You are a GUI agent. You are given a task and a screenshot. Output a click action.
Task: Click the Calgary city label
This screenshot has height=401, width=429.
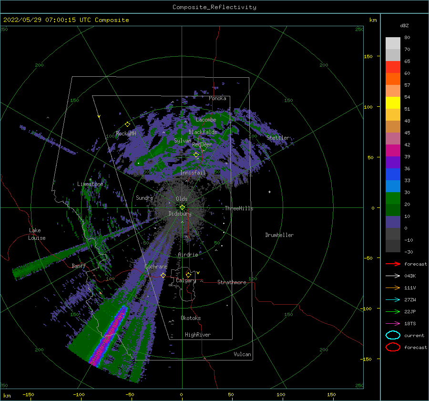pyautogui.click(x=186, y=280)
